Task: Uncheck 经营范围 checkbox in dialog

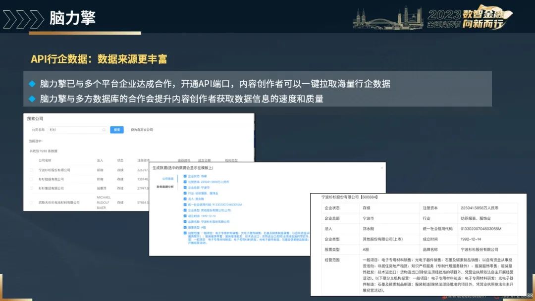Action: pos(185,233)
